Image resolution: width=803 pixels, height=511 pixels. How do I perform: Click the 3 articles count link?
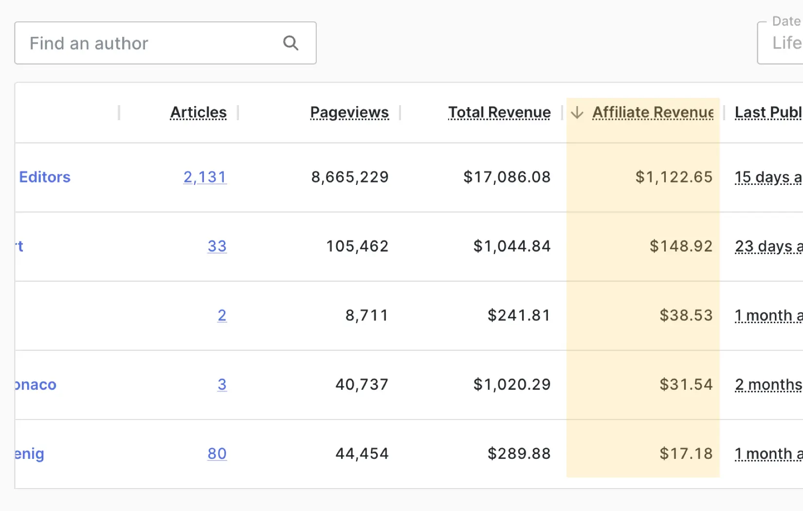pyautogui.click(x=222, y=384)
